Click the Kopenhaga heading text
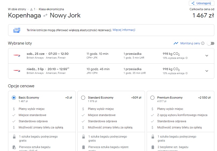The height and width of the screenshot is (151, 217). point(24,16)
